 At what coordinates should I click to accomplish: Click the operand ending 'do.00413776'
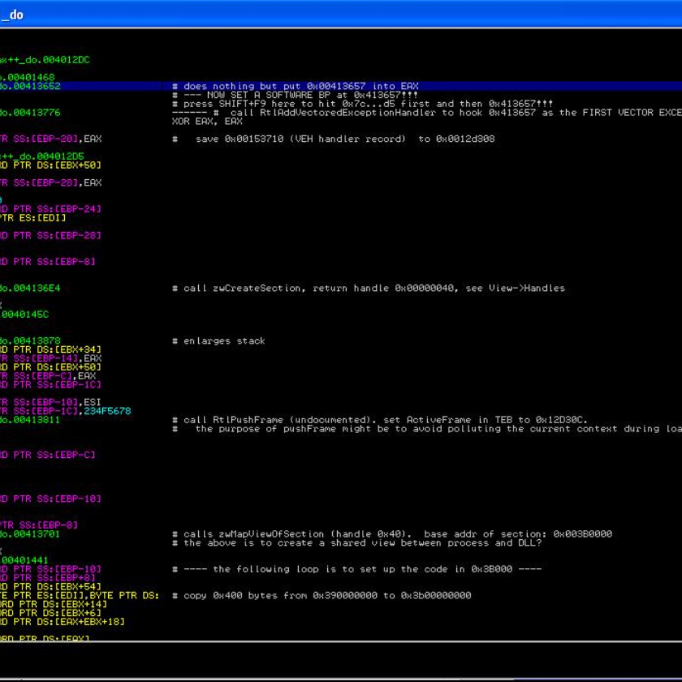30,113
